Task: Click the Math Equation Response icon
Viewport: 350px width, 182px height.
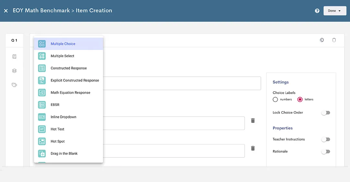Action: (42, 92)
